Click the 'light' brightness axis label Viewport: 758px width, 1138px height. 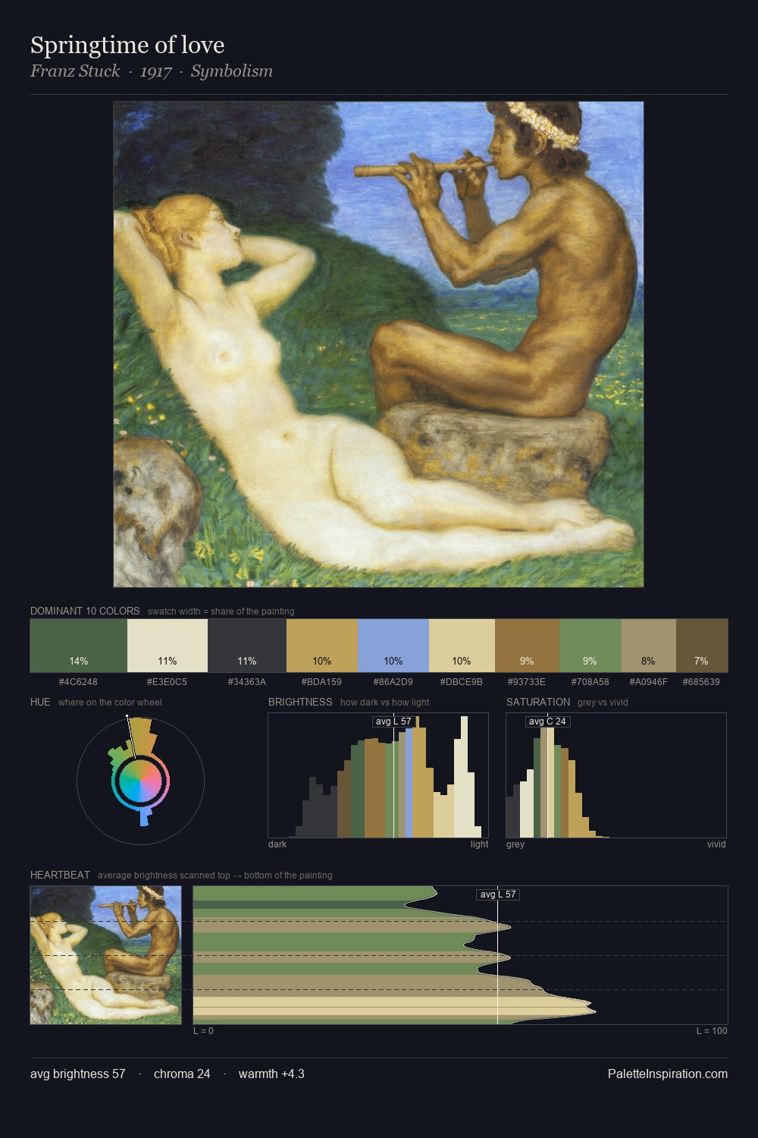tap(480, 844)
